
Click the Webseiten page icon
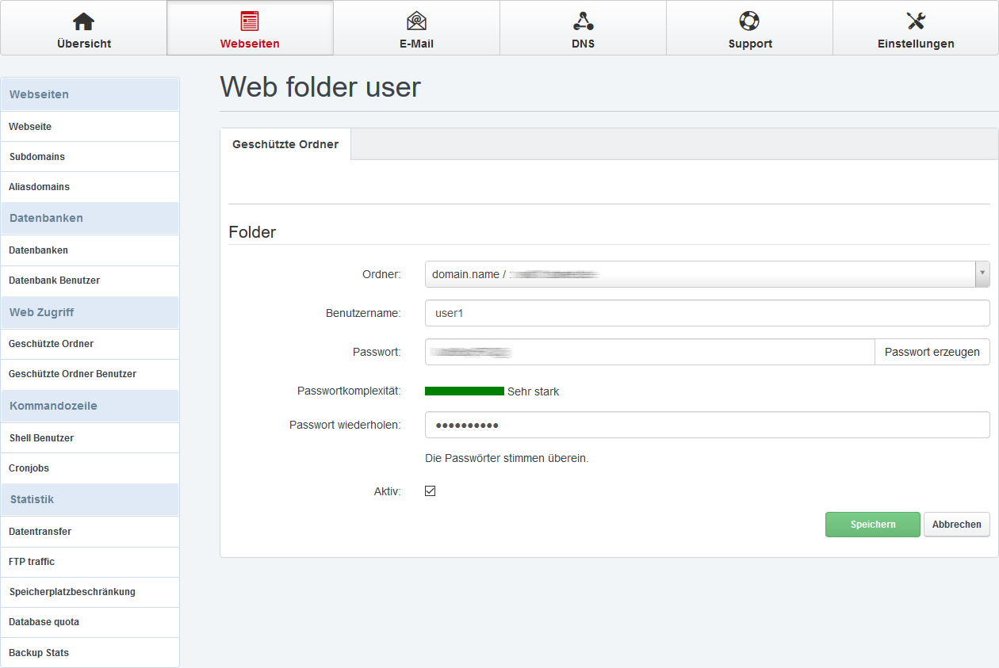coord(250,21)
